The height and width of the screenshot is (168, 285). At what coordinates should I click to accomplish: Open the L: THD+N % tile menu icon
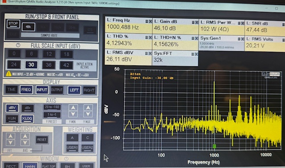(193, 38)
